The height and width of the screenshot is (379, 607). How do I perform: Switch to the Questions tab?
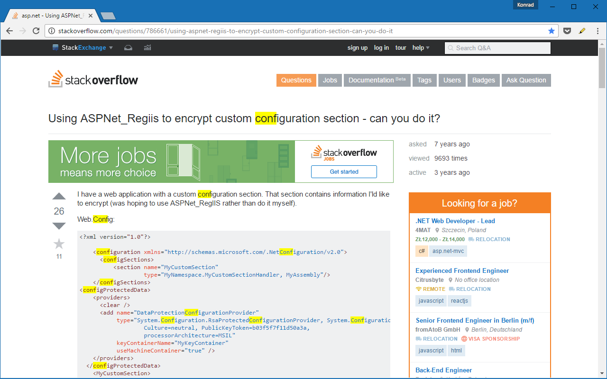(296, 80)
